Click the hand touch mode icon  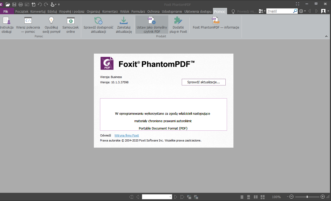click(x=52, y=4)
